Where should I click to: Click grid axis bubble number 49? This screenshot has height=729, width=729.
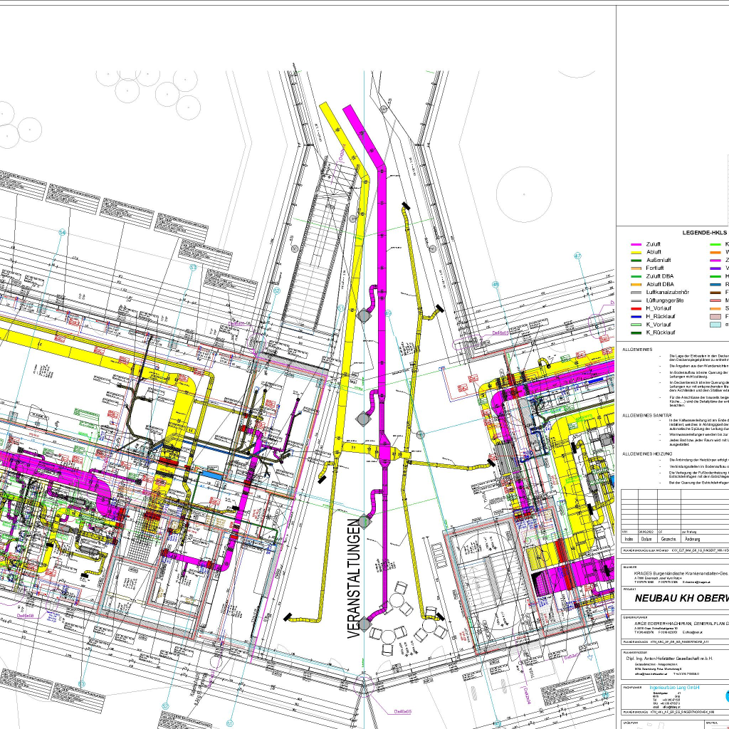point(388,313)
